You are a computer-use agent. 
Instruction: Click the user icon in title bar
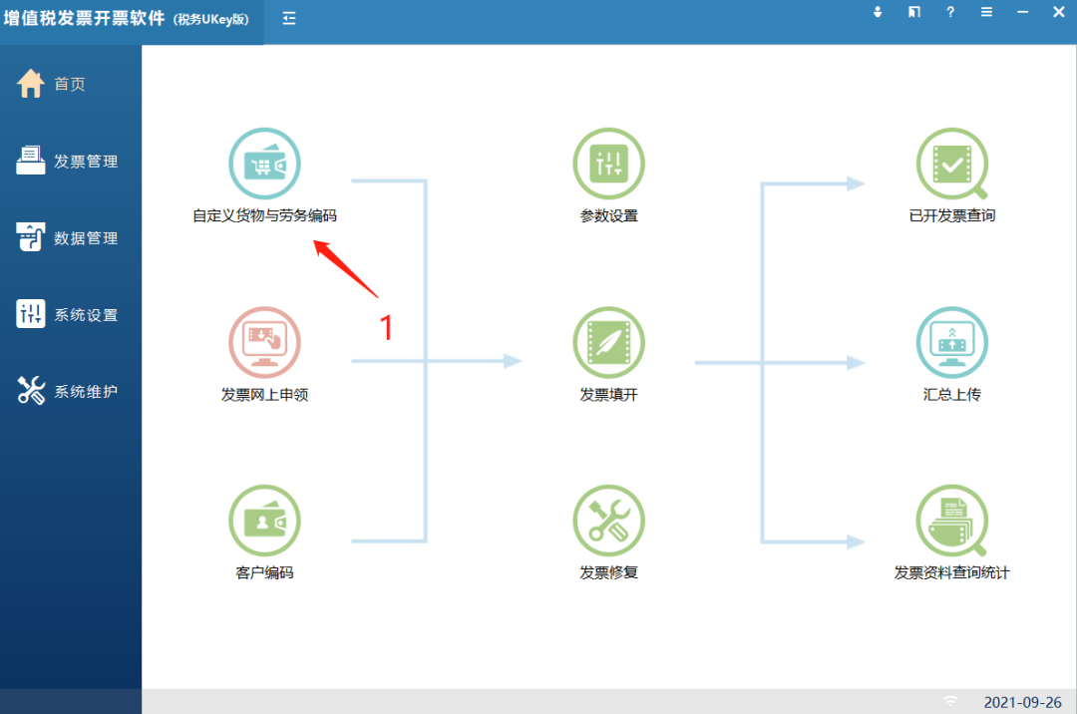tap(878, 12)
